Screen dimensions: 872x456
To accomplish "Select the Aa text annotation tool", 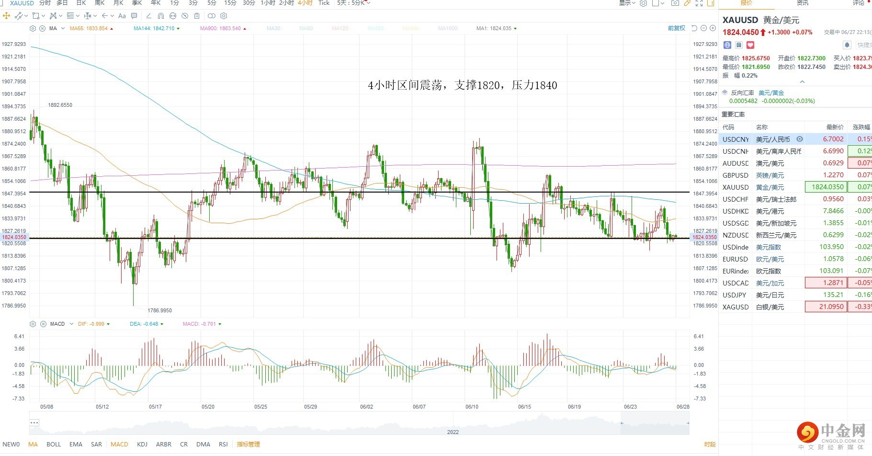I will point(122,16).
